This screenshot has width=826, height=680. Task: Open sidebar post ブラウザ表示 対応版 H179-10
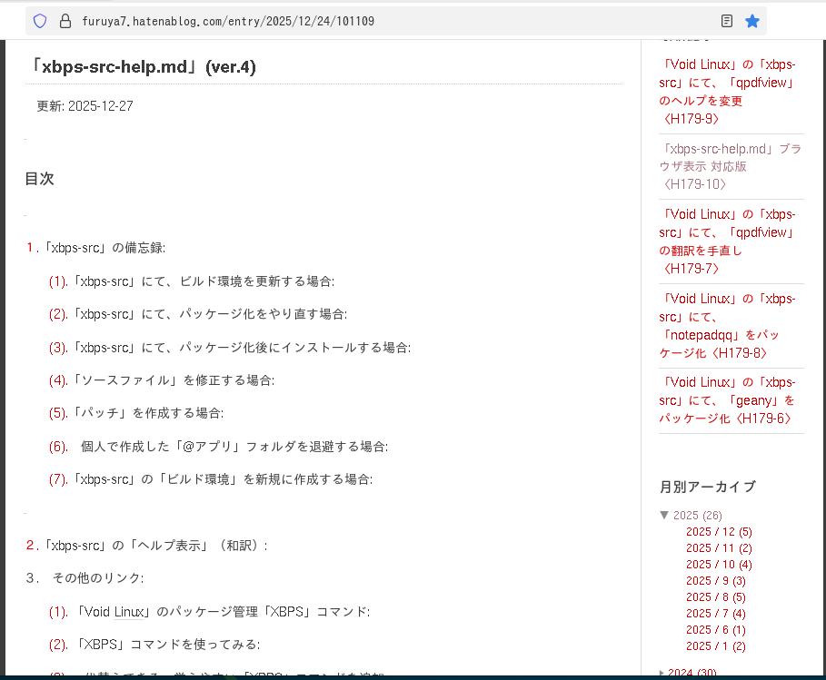(730, 166)
